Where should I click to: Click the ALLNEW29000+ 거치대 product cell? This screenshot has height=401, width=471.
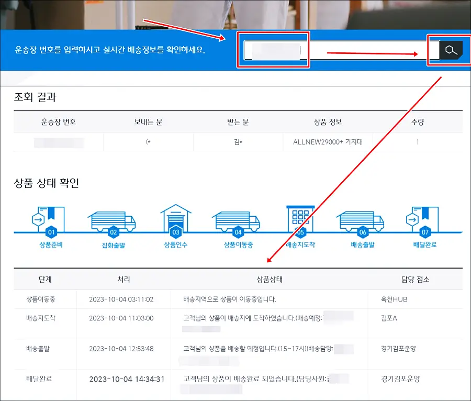pyautogui.click(x=328, y=142)
